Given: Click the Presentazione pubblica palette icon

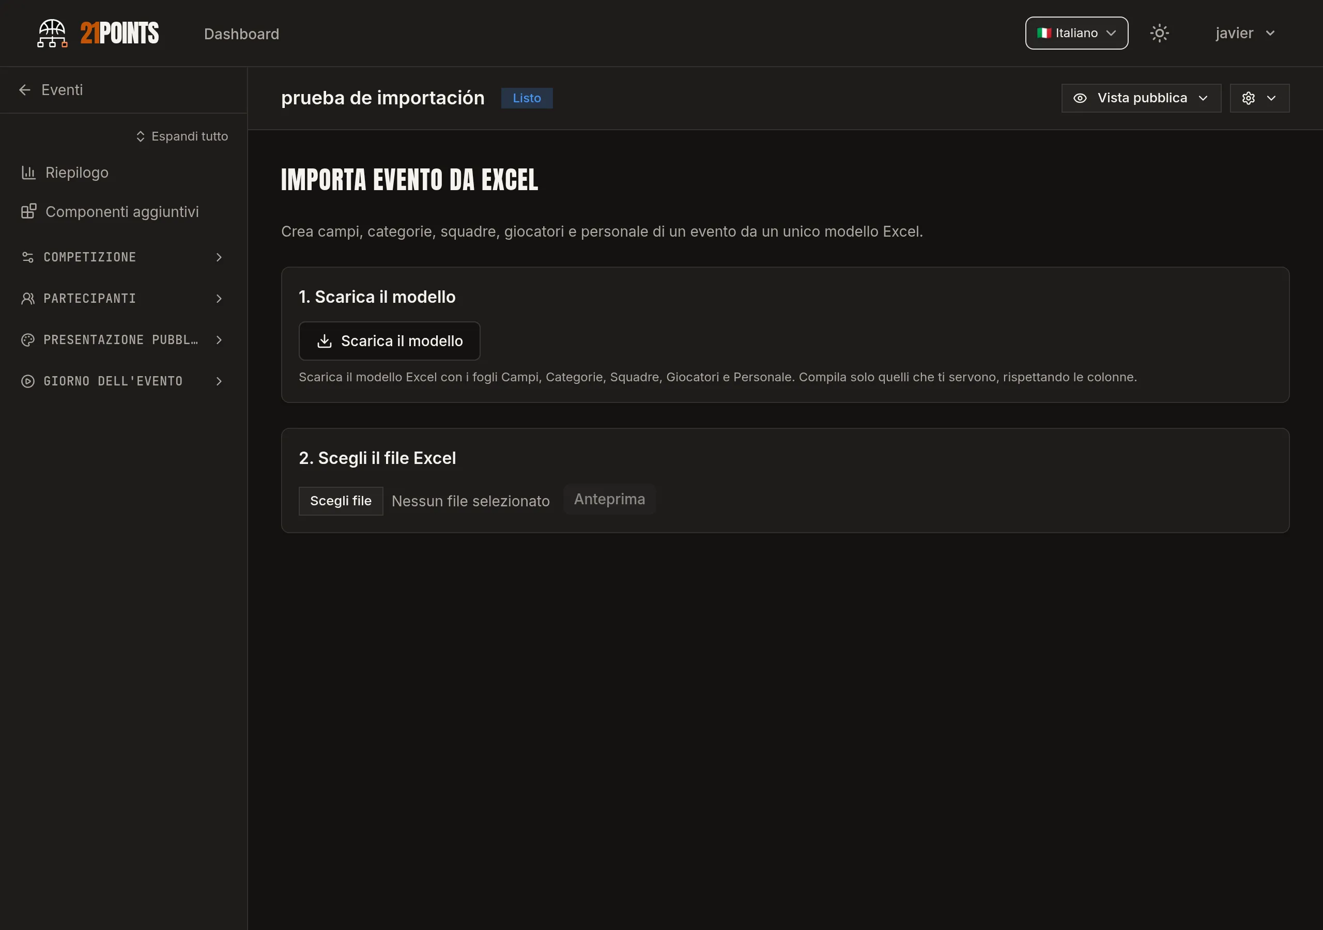Looking at the screenshot, I should [x=28, y=340].
